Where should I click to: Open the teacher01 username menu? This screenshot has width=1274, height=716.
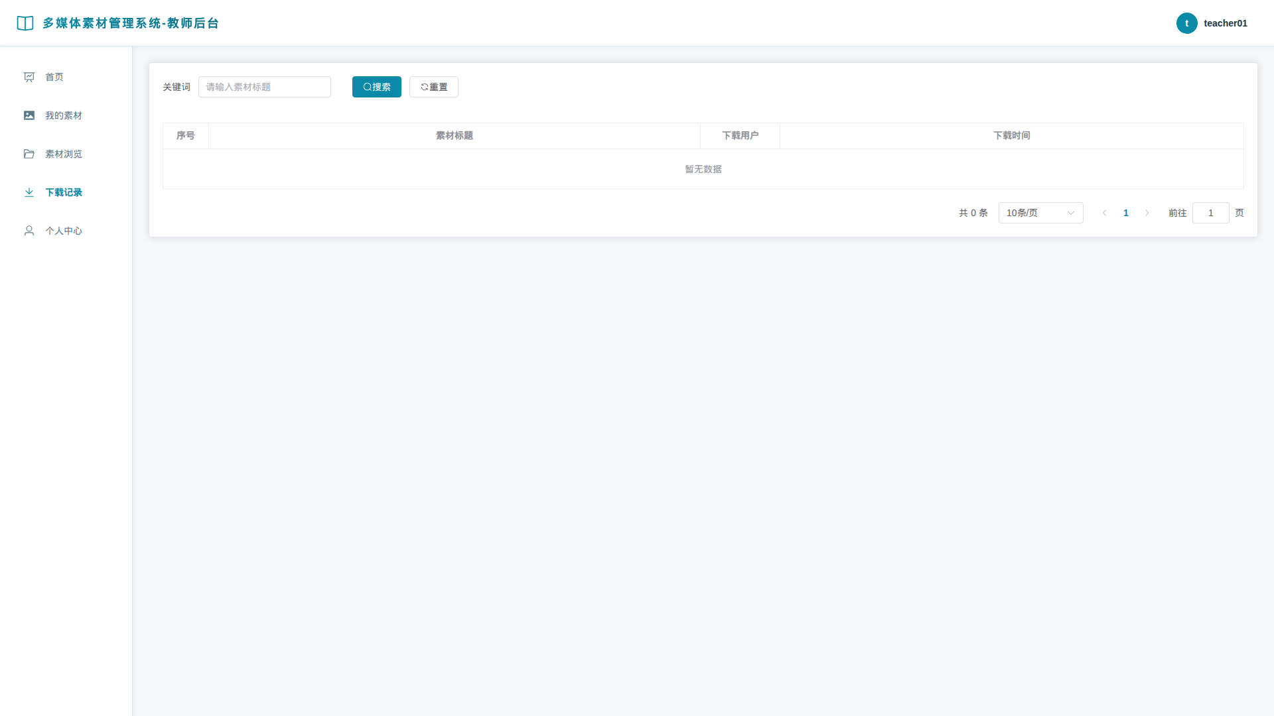tap(1226, 23)
